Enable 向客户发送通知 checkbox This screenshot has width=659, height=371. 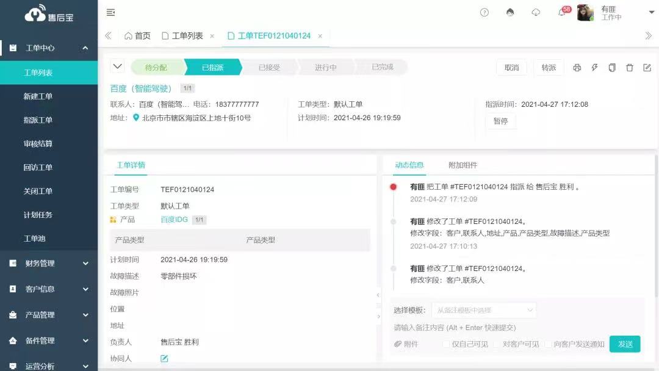tap(549, 344)
